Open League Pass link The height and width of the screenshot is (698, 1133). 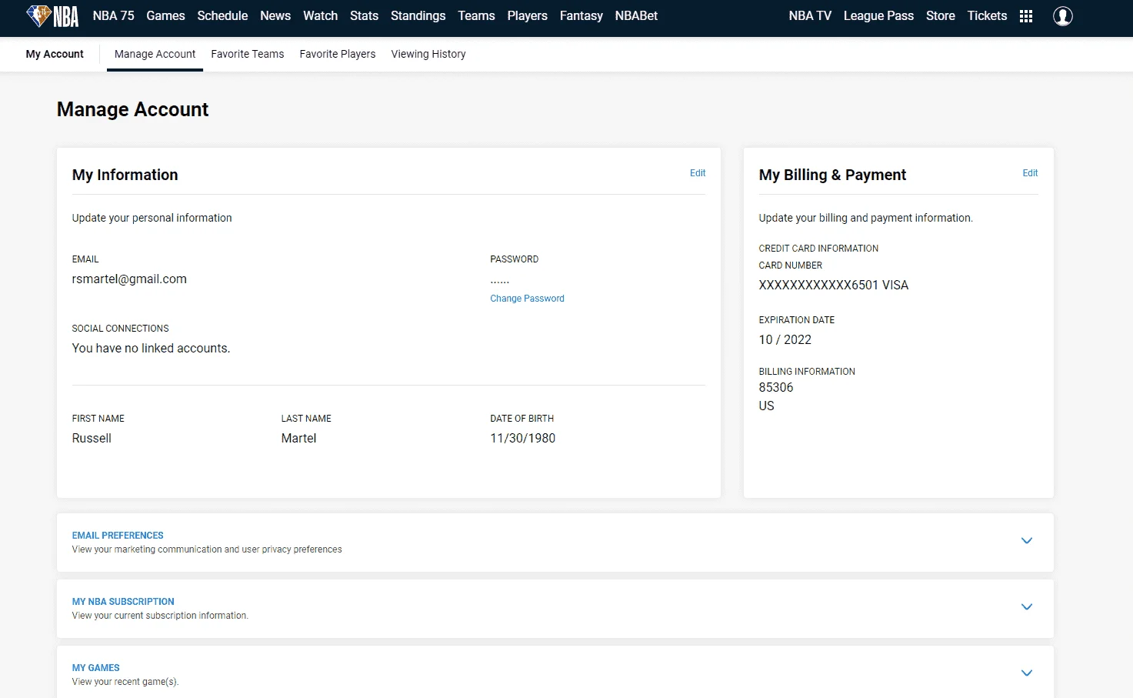[x=878, y=15]
